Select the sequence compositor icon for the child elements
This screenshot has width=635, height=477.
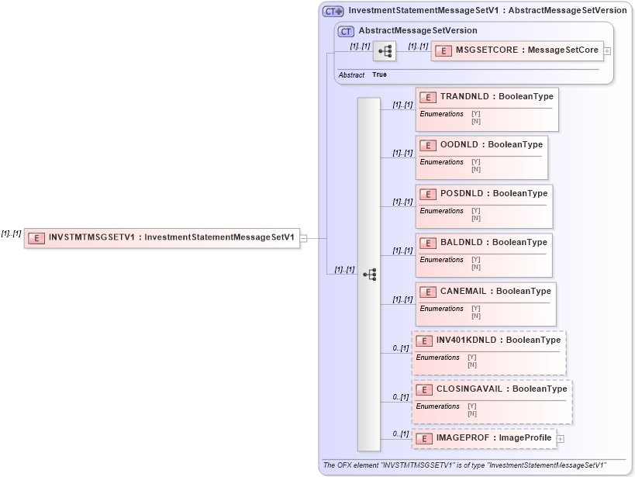pyautogui.click(x=370, y=274)
